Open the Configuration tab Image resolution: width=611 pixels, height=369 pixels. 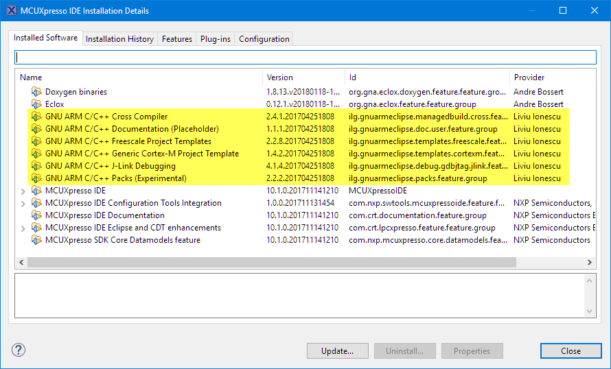[x=264, y=39]
